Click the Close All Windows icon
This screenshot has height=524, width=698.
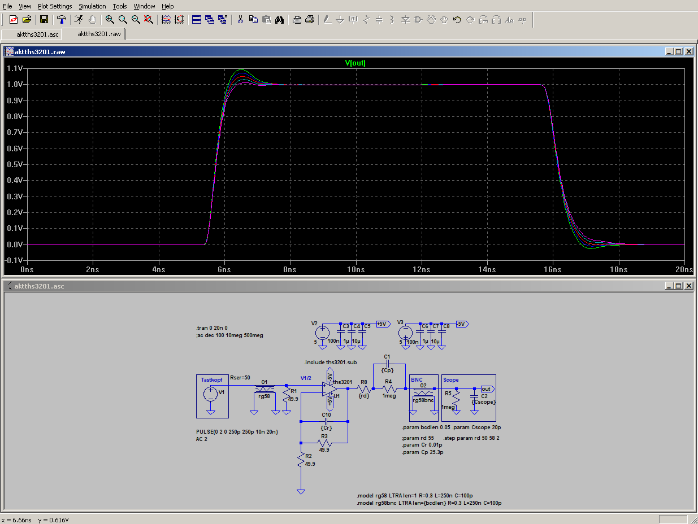tap(223, 19)
